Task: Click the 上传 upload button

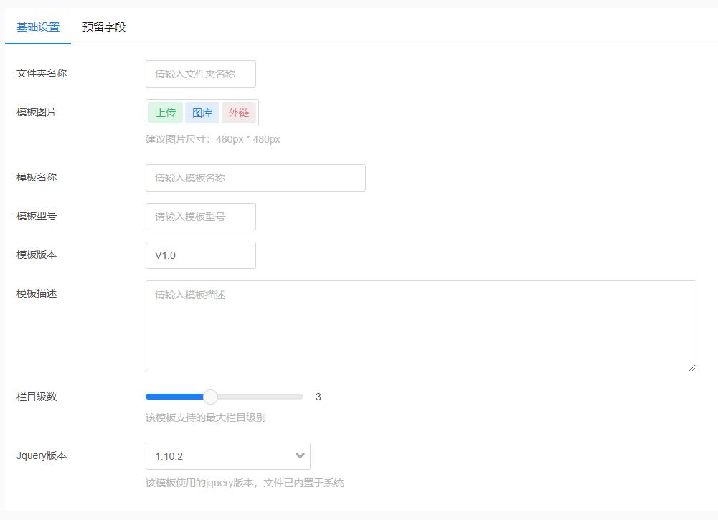Action: 166,113
